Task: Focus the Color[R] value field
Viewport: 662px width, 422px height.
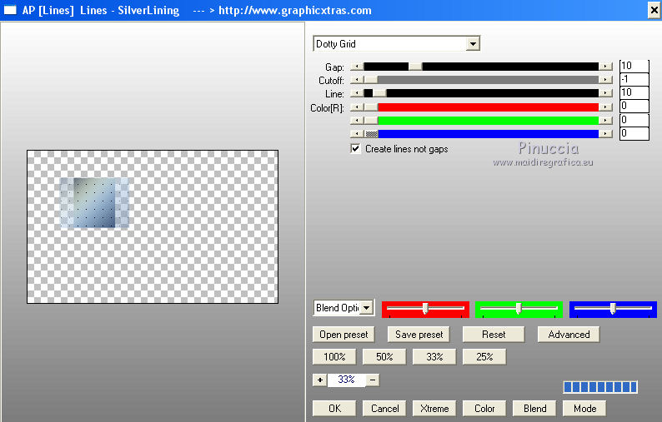Action: [x=634, y=106]
